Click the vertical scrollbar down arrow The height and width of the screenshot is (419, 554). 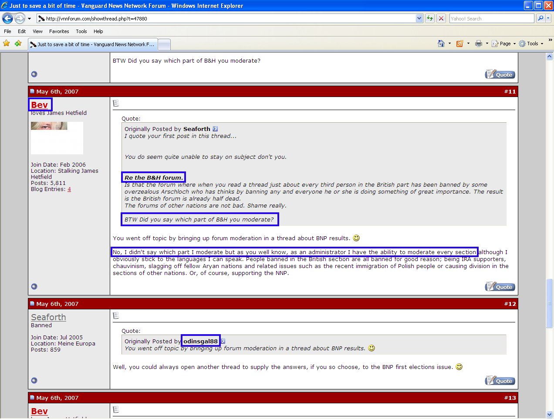[550, 414]
